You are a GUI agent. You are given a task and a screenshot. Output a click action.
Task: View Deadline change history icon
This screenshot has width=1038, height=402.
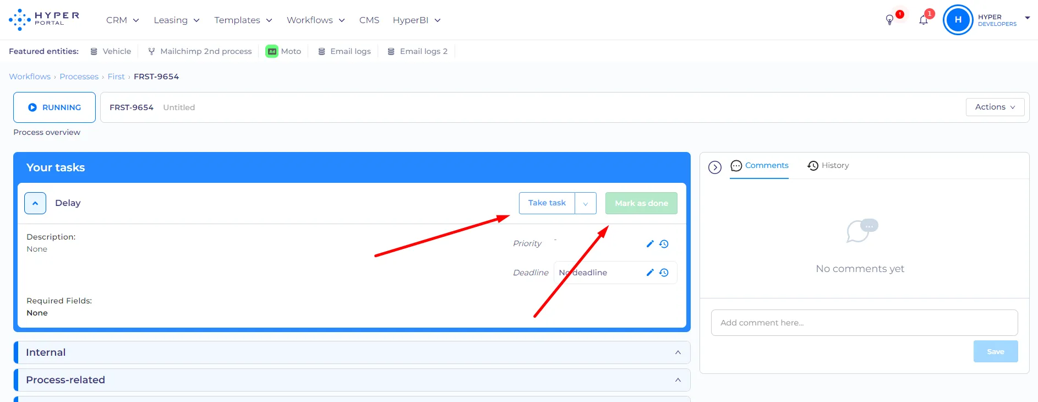[x=664, y=272]
